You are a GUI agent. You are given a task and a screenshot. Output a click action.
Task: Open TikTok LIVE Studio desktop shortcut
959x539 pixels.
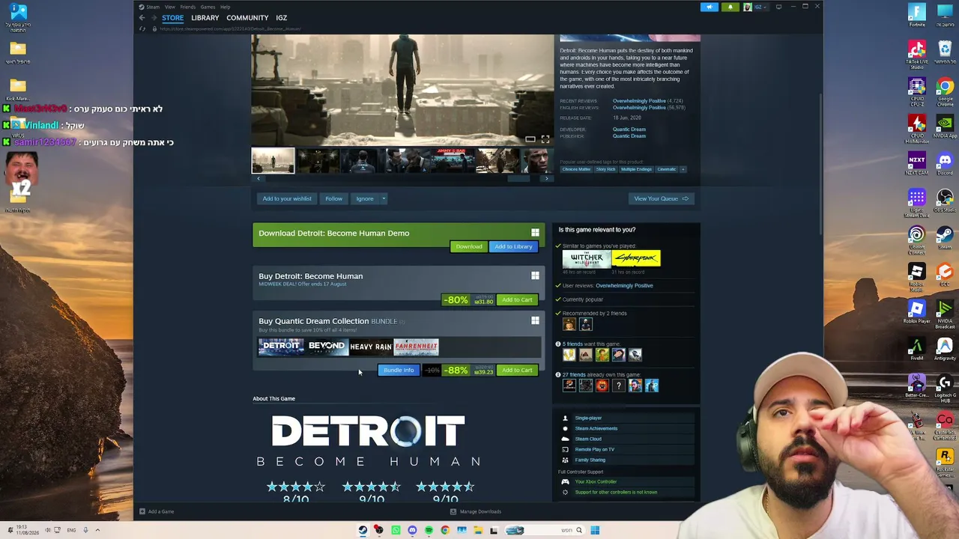click(x=917, y=54)
